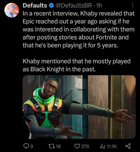Click the words "Black Knight" in the tweet
The width and height of the screenshot is (140, 152).
pos(47,69)
